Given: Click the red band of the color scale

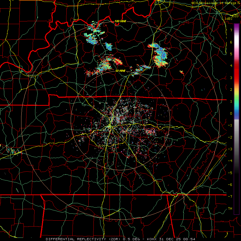Looking at the screenshot, I should [236, 72].
